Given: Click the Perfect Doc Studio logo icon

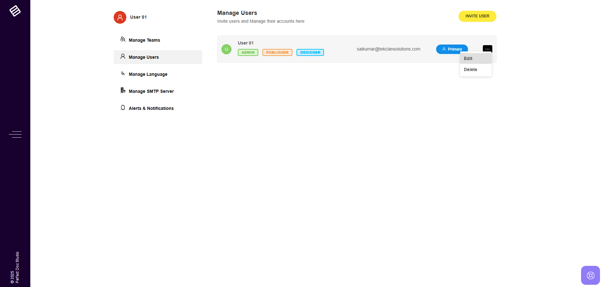Looking at the screenshot, I should click(15, 11).
